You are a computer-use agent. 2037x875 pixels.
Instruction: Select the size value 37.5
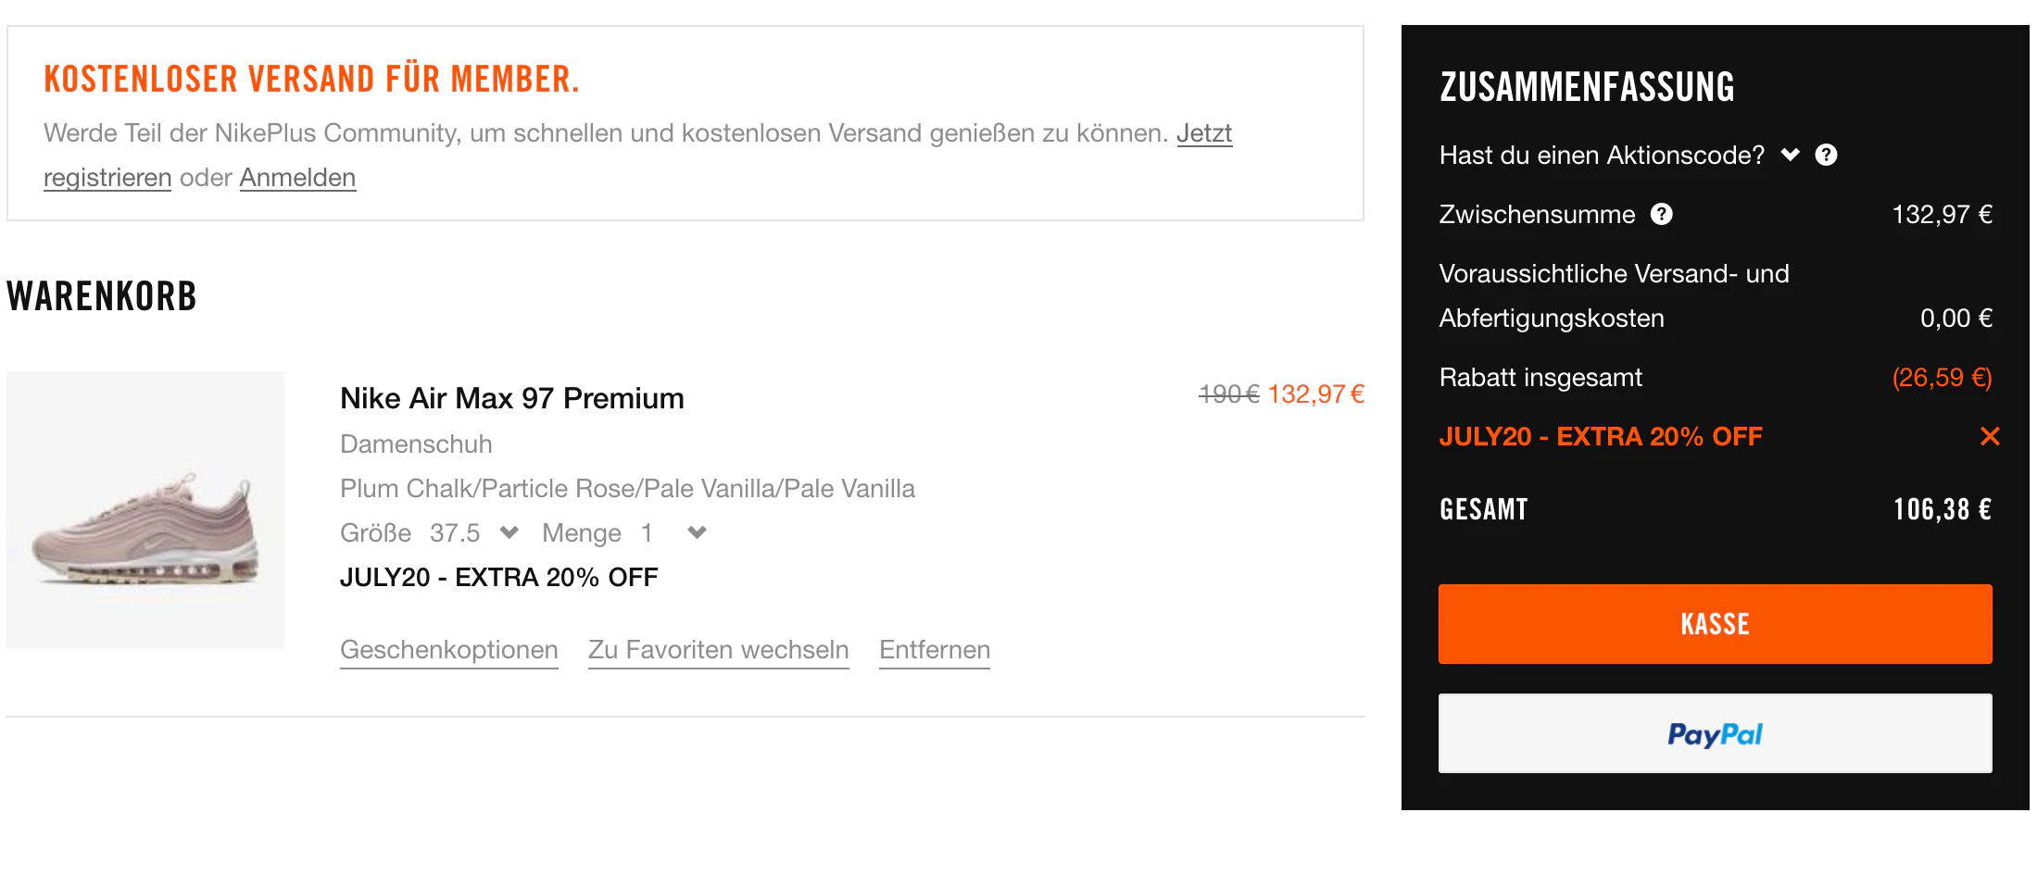pyautogui.click(x=455, y=532)
